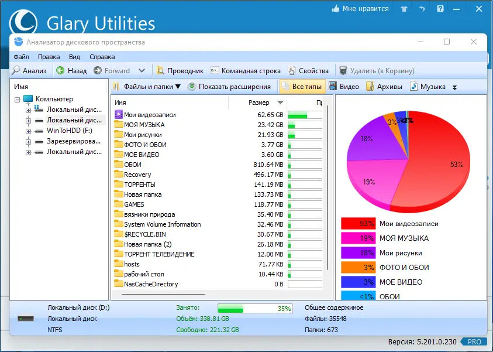
Task: Select the $RECYCLE.BIN folder icon
Action: tap(119, 234)
